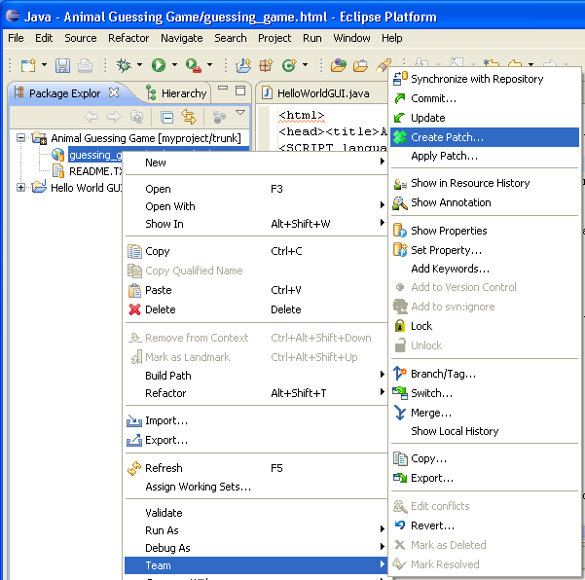Image resolution: width=585 pixels, height=580 pixels.
Task: Click the Search flashlight toolbar icon
Action: (384, 65)
